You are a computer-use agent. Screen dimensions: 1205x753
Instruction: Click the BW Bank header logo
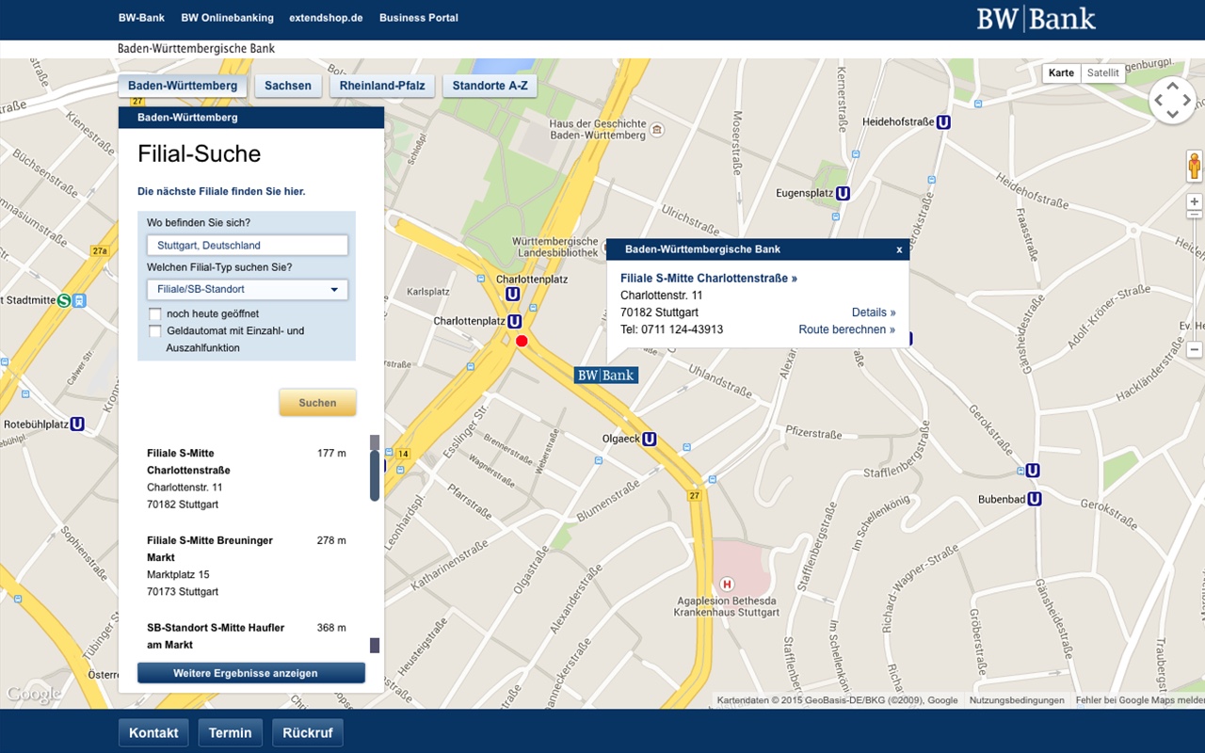[x=1036, y=19]
